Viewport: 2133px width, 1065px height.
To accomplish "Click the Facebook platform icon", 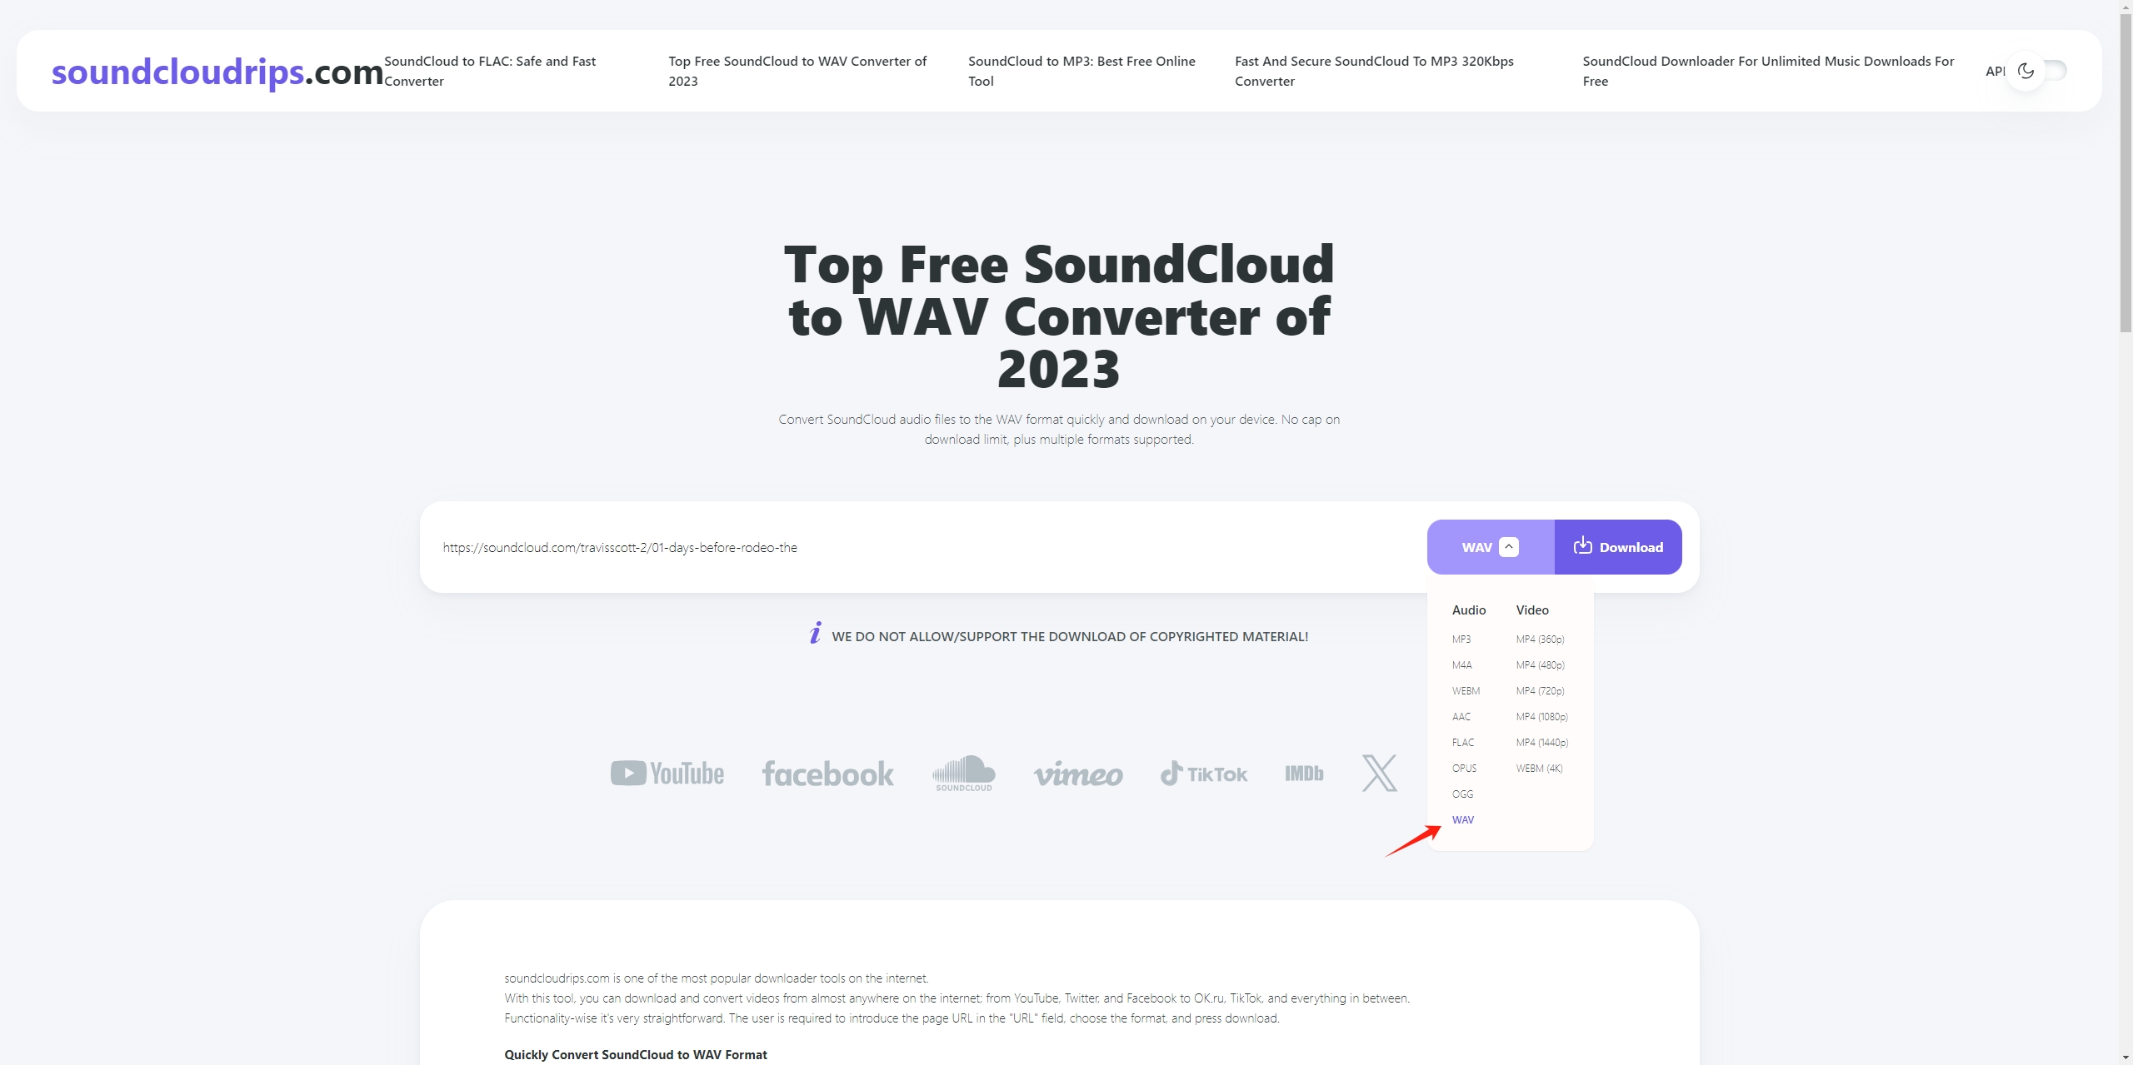I will (827, 771).
